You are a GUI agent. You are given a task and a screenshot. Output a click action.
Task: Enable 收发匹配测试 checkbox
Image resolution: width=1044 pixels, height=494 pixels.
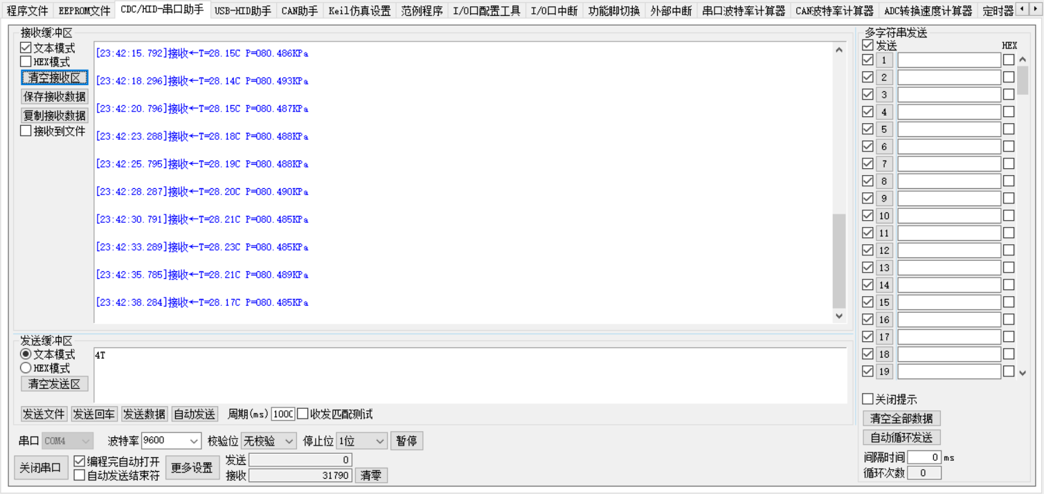click(x=335, y=414)
